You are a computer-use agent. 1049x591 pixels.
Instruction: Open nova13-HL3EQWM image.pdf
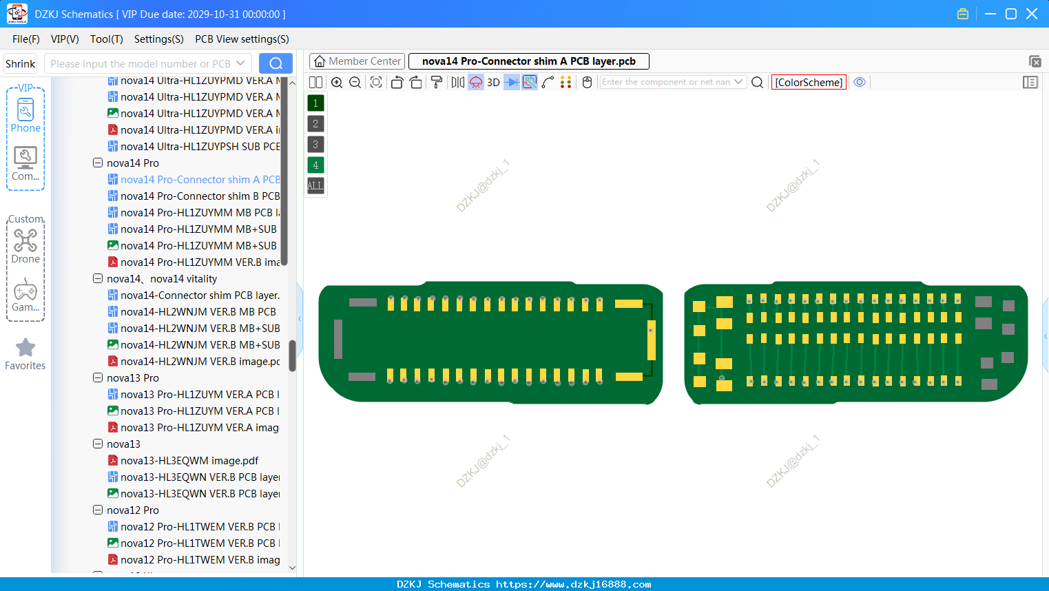point(183,461)
